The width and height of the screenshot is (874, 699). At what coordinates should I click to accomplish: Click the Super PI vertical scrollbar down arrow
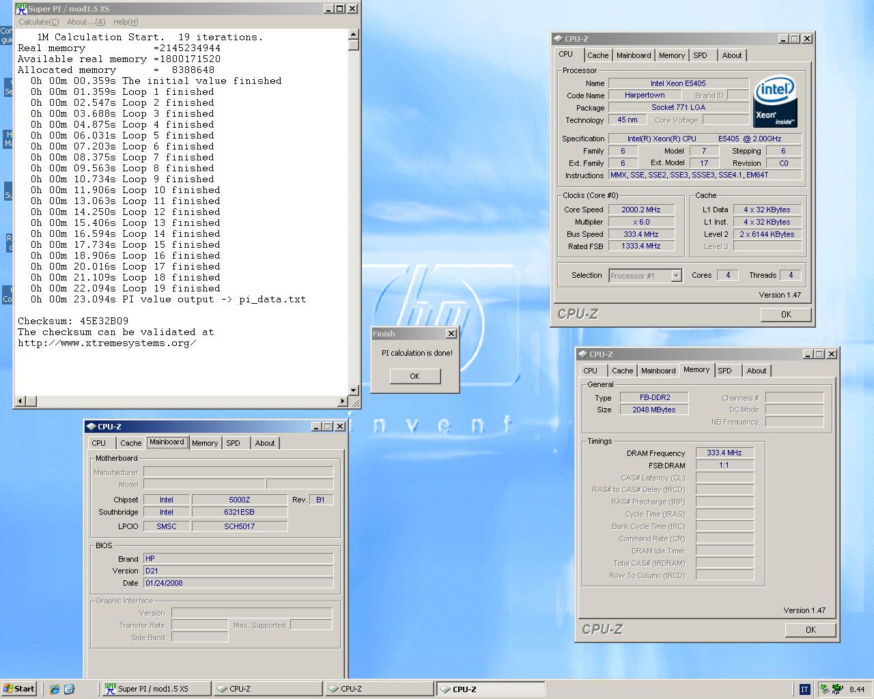click(x=353, y=390)
